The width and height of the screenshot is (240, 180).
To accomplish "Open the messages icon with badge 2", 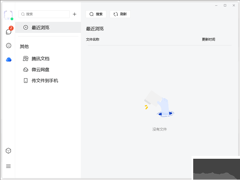I will pyautogui.click(x=8, y=32).
